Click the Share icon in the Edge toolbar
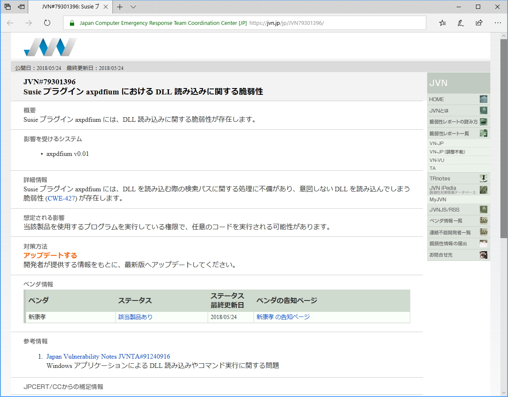 479,23
